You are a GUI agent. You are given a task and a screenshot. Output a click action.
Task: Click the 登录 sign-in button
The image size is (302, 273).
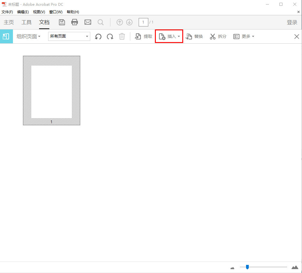[292, 22]
